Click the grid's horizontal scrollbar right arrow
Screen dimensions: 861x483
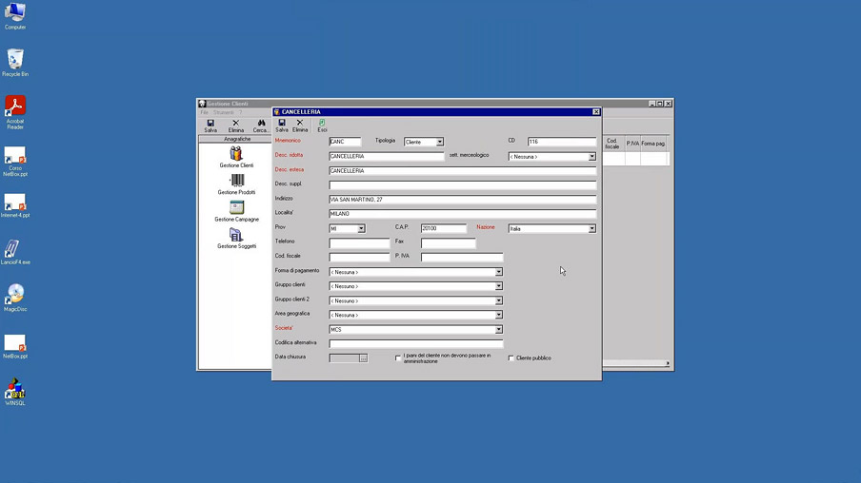pos(668,363)
